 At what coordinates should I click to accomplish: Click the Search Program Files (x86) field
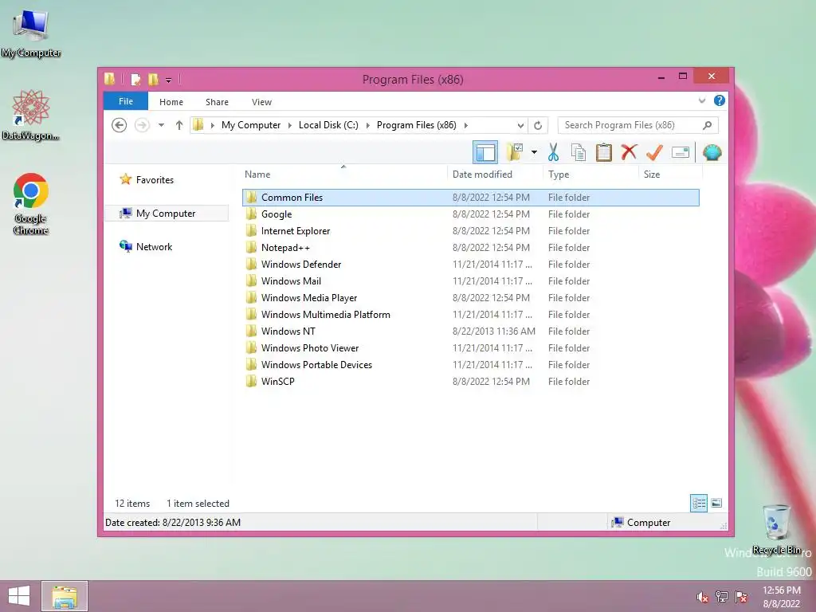(638, 125)
